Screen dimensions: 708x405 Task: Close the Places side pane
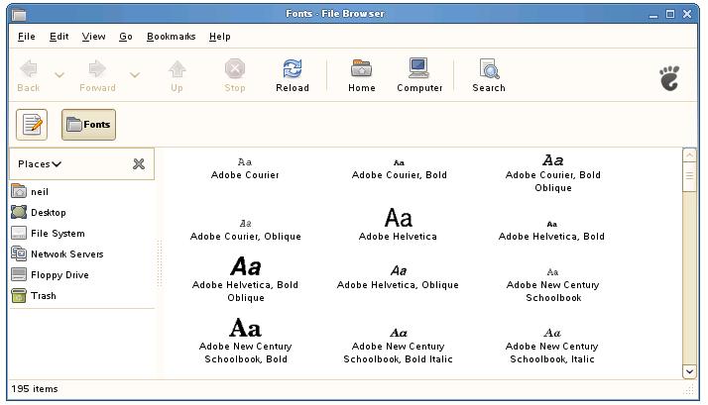point(139,164)
